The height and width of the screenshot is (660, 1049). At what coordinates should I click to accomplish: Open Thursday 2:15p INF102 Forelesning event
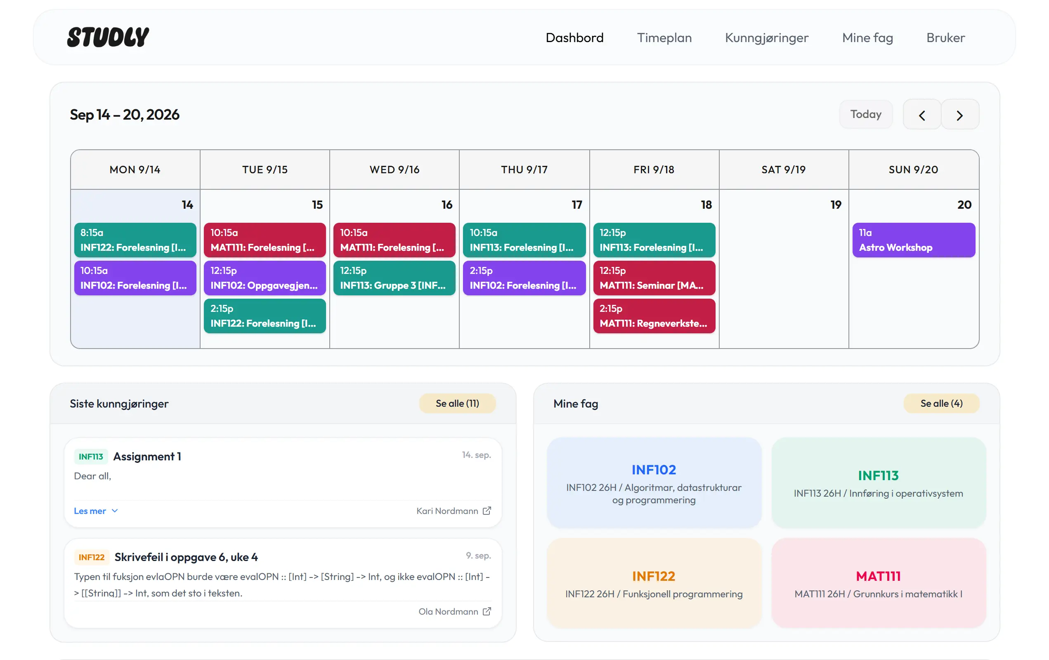coord(524,278)
